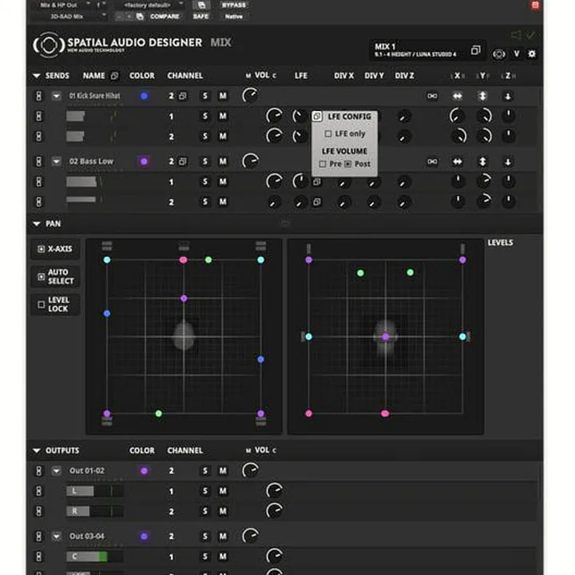Click the 02 Bass Low purple color dot

pos(144,161)
